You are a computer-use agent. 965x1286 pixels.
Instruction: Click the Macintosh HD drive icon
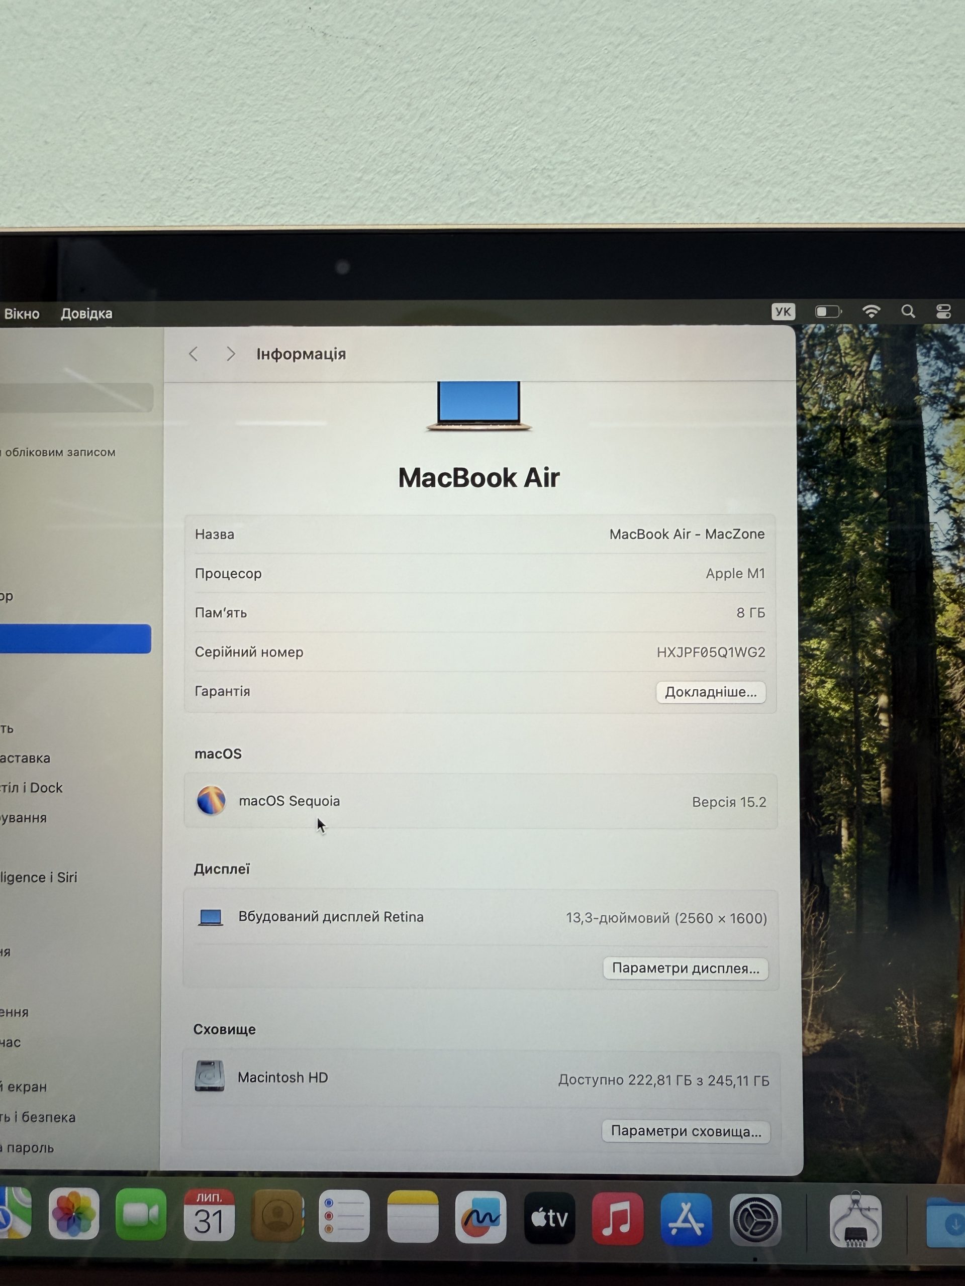(x=210, y=1076)
